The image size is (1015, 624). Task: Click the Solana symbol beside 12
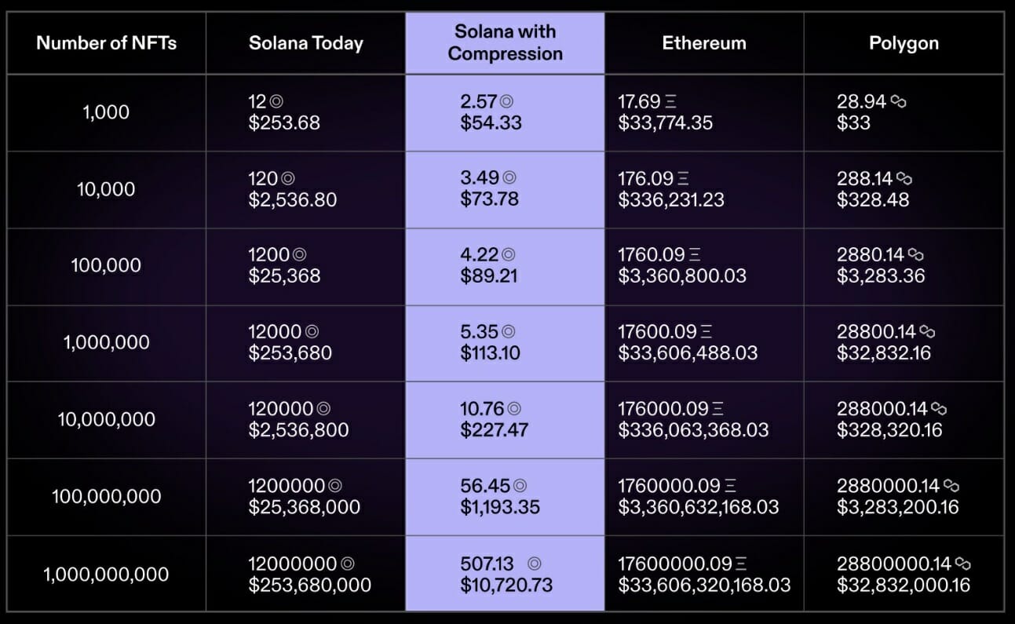[x=276, y=102]
